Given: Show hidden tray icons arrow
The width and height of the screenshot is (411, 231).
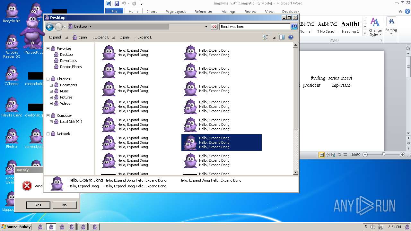Looking at the screenshot, I should pyautogui.click(x=366, y=227).
